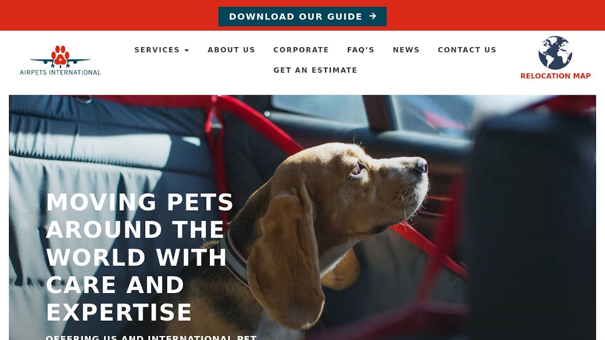Click Get An Estimate link
605x340 pixels.
315,70
